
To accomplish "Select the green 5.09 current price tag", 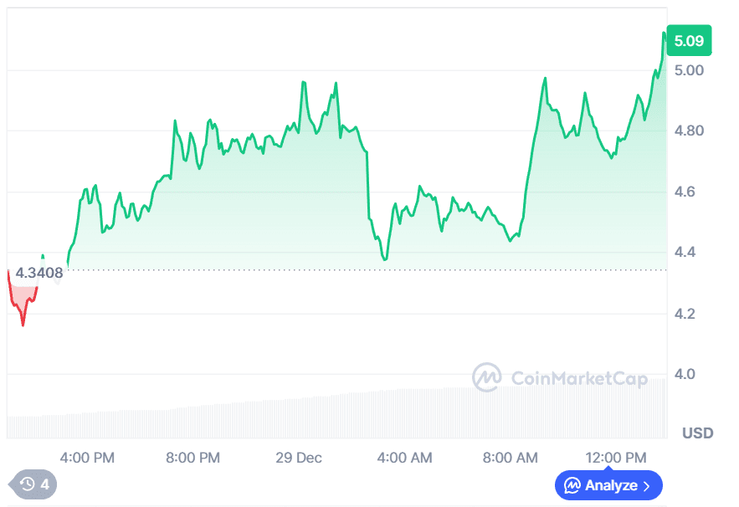I will click(689, 40).
